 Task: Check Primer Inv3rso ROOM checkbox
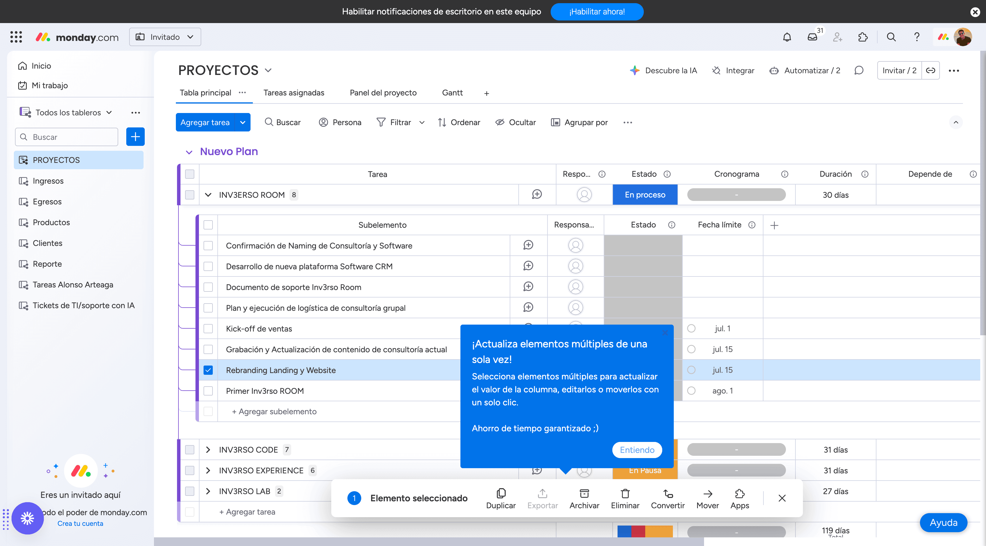point(208,391)
